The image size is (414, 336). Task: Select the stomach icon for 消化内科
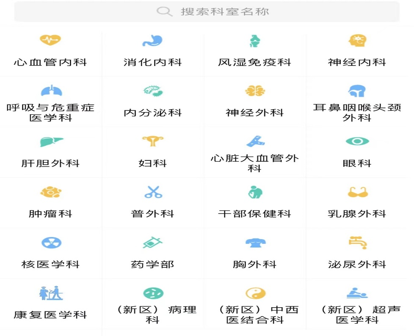152,41
